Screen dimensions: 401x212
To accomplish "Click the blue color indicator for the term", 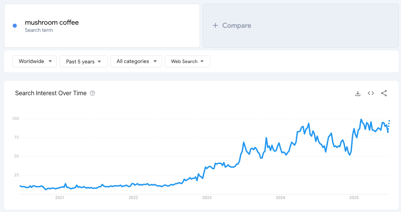I will 14,25.
